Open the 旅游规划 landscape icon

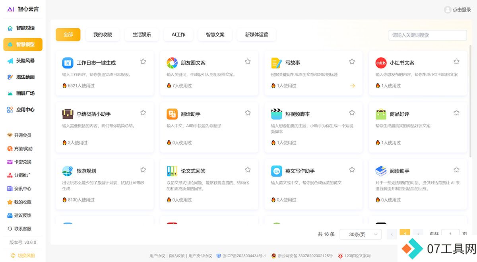[x=68, y=171]
